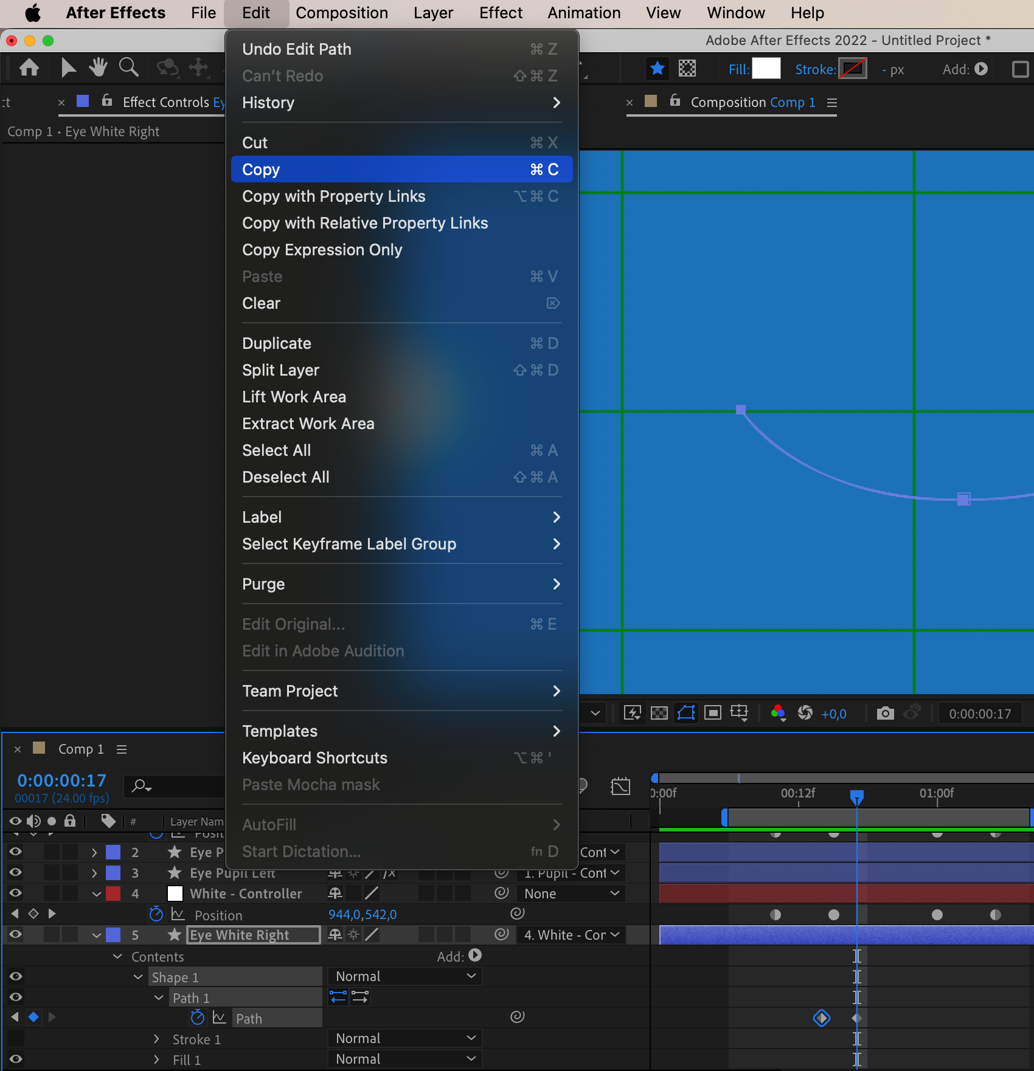Toggle the transparency grid in viewer

[x=659, y=713]
